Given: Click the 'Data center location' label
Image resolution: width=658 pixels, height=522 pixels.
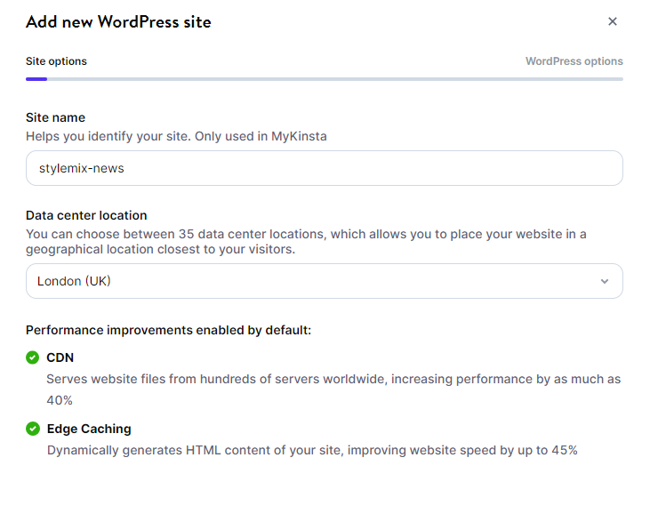Looking at the screenshot, I should coord(86,215).
